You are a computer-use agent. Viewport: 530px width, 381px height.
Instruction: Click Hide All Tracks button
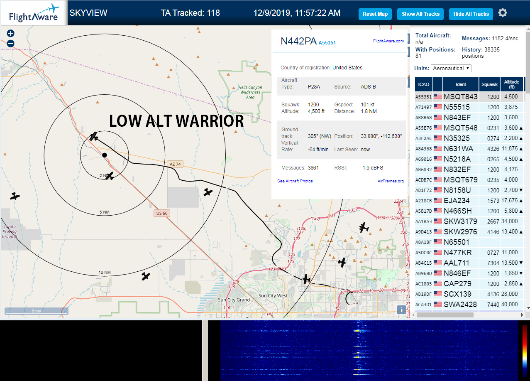(471, 14)
